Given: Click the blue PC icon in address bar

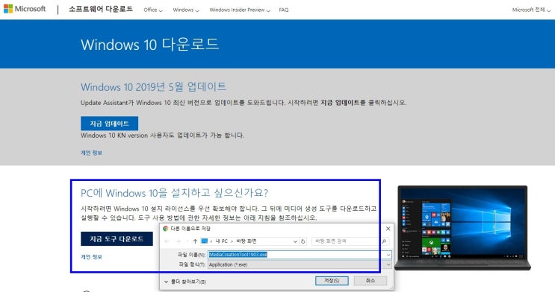Looking at the screenshot, I should coord(204,241).
